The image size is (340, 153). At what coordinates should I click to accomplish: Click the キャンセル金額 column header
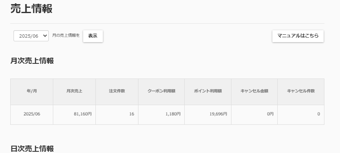tap(254, 92)
